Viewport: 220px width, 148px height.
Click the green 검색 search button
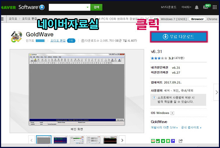click(96, 7)
